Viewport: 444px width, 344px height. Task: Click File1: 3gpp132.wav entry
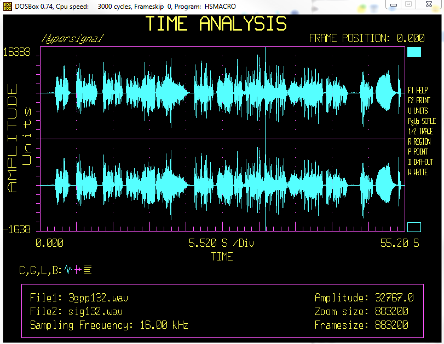click(79, 298)
